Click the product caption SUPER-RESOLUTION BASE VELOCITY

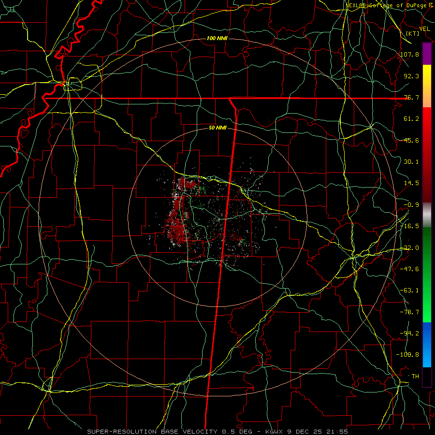[152, 432]
